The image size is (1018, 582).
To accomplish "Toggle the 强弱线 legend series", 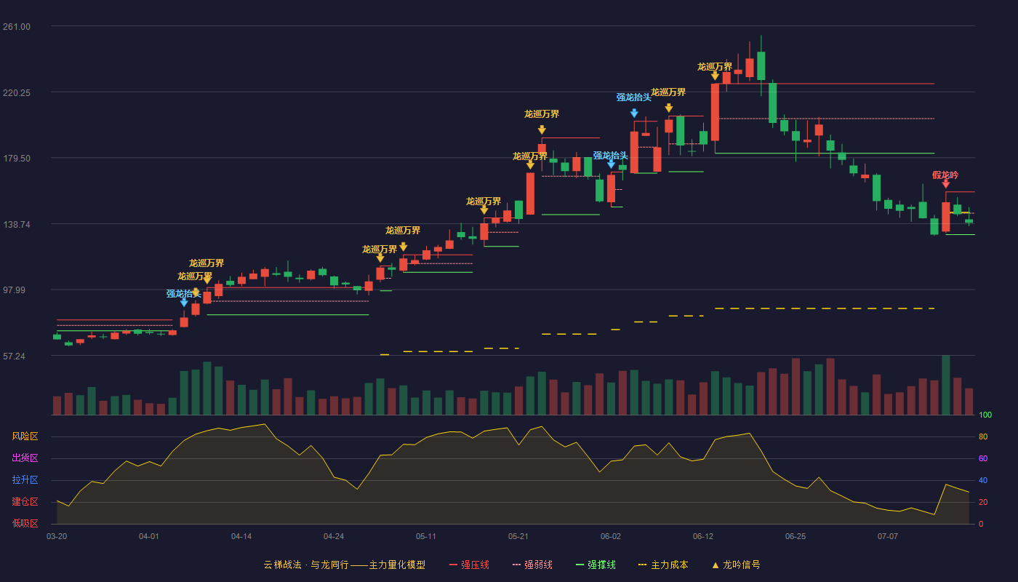I will point(532,565).
